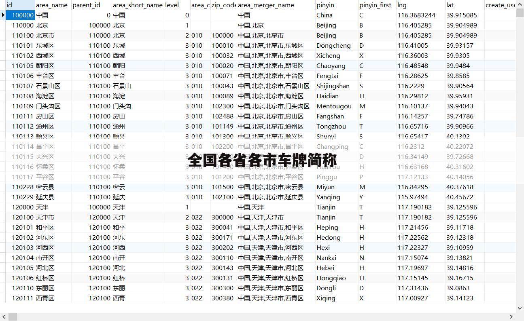Click pinyin cell Hebei
The height and width of the screenshot is (321, 524).
click(337, 268)
